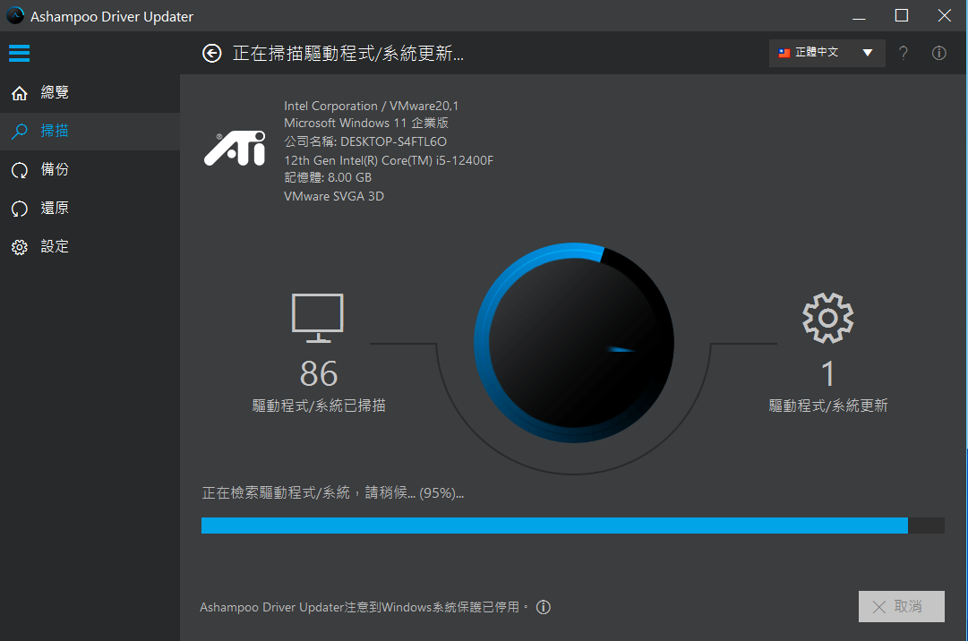The width and height of the screenshot is (968, 641).
Task: Click the 驅動程式/系統已掃描 label
Action: (319, 406)
